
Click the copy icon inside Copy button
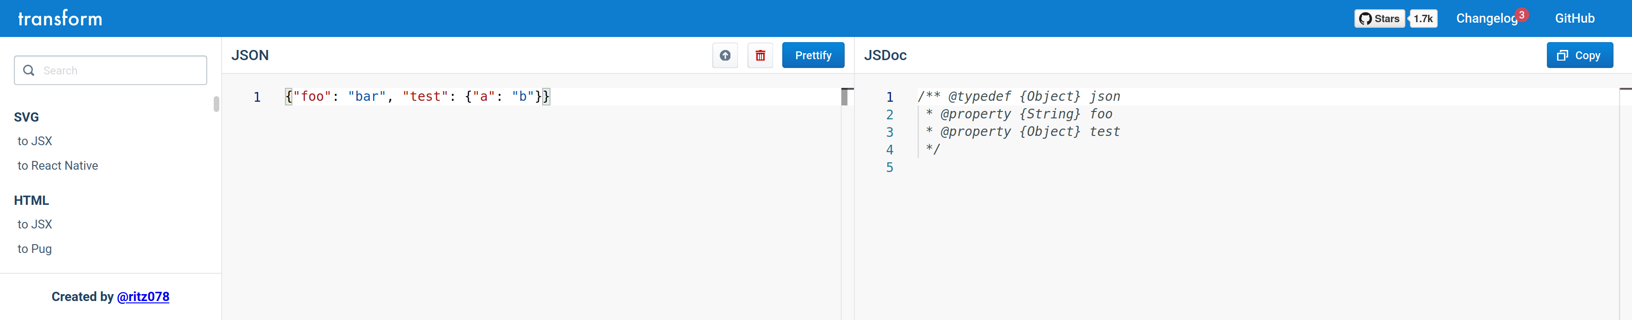click(1562, 56)
